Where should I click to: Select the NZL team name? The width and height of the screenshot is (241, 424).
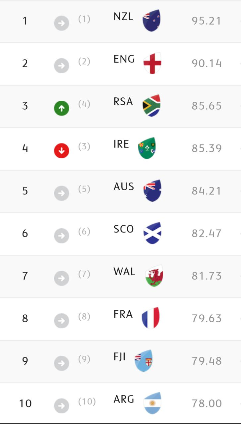click(123, 17)
